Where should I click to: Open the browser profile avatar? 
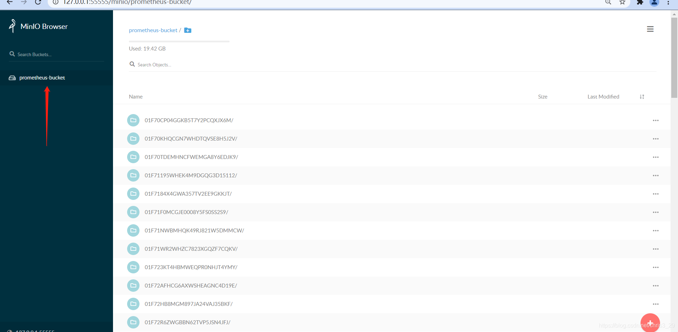tap(654, 2)
